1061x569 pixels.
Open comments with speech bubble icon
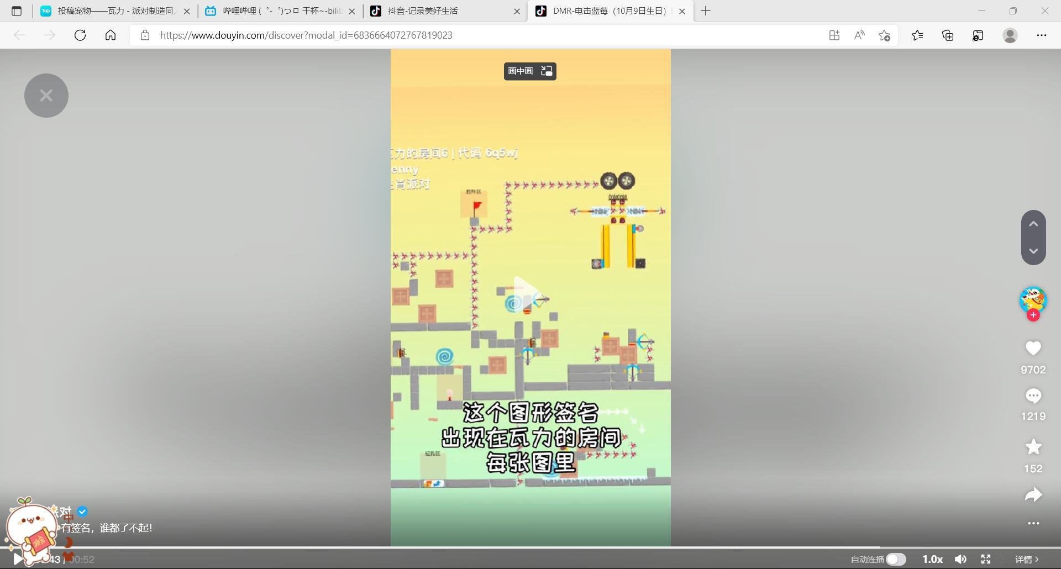(1033, 396)
